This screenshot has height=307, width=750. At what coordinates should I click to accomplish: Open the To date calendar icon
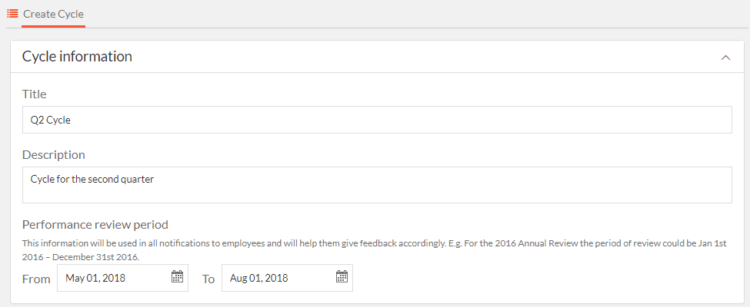[x=342, y=276]
